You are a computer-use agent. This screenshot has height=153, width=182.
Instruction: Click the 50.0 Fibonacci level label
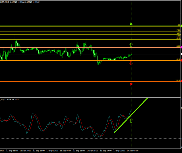(x=178, y=36)
